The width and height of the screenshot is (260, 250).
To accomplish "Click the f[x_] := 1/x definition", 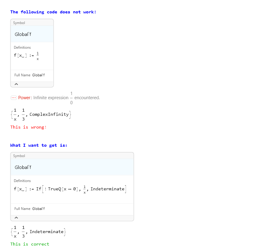I will pos(26,56).
